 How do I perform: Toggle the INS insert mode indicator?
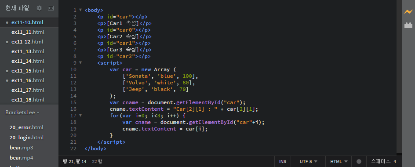[283, 161]
